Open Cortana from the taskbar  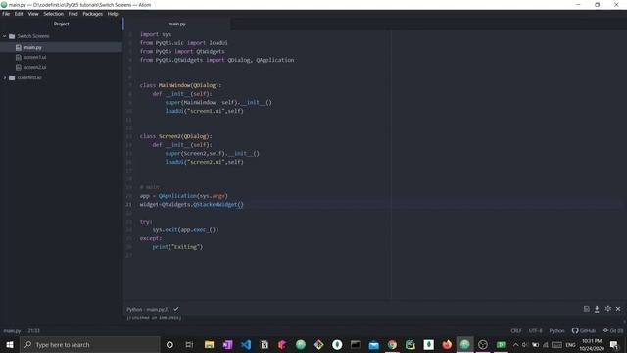(169, 344)
